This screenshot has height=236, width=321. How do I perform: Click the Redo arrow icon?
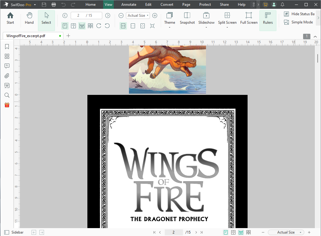[x=73, y=5]
